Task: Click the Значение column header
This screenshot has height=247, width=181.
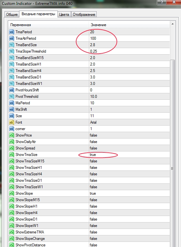Action: pyautogui.click(x=129, y=25)
